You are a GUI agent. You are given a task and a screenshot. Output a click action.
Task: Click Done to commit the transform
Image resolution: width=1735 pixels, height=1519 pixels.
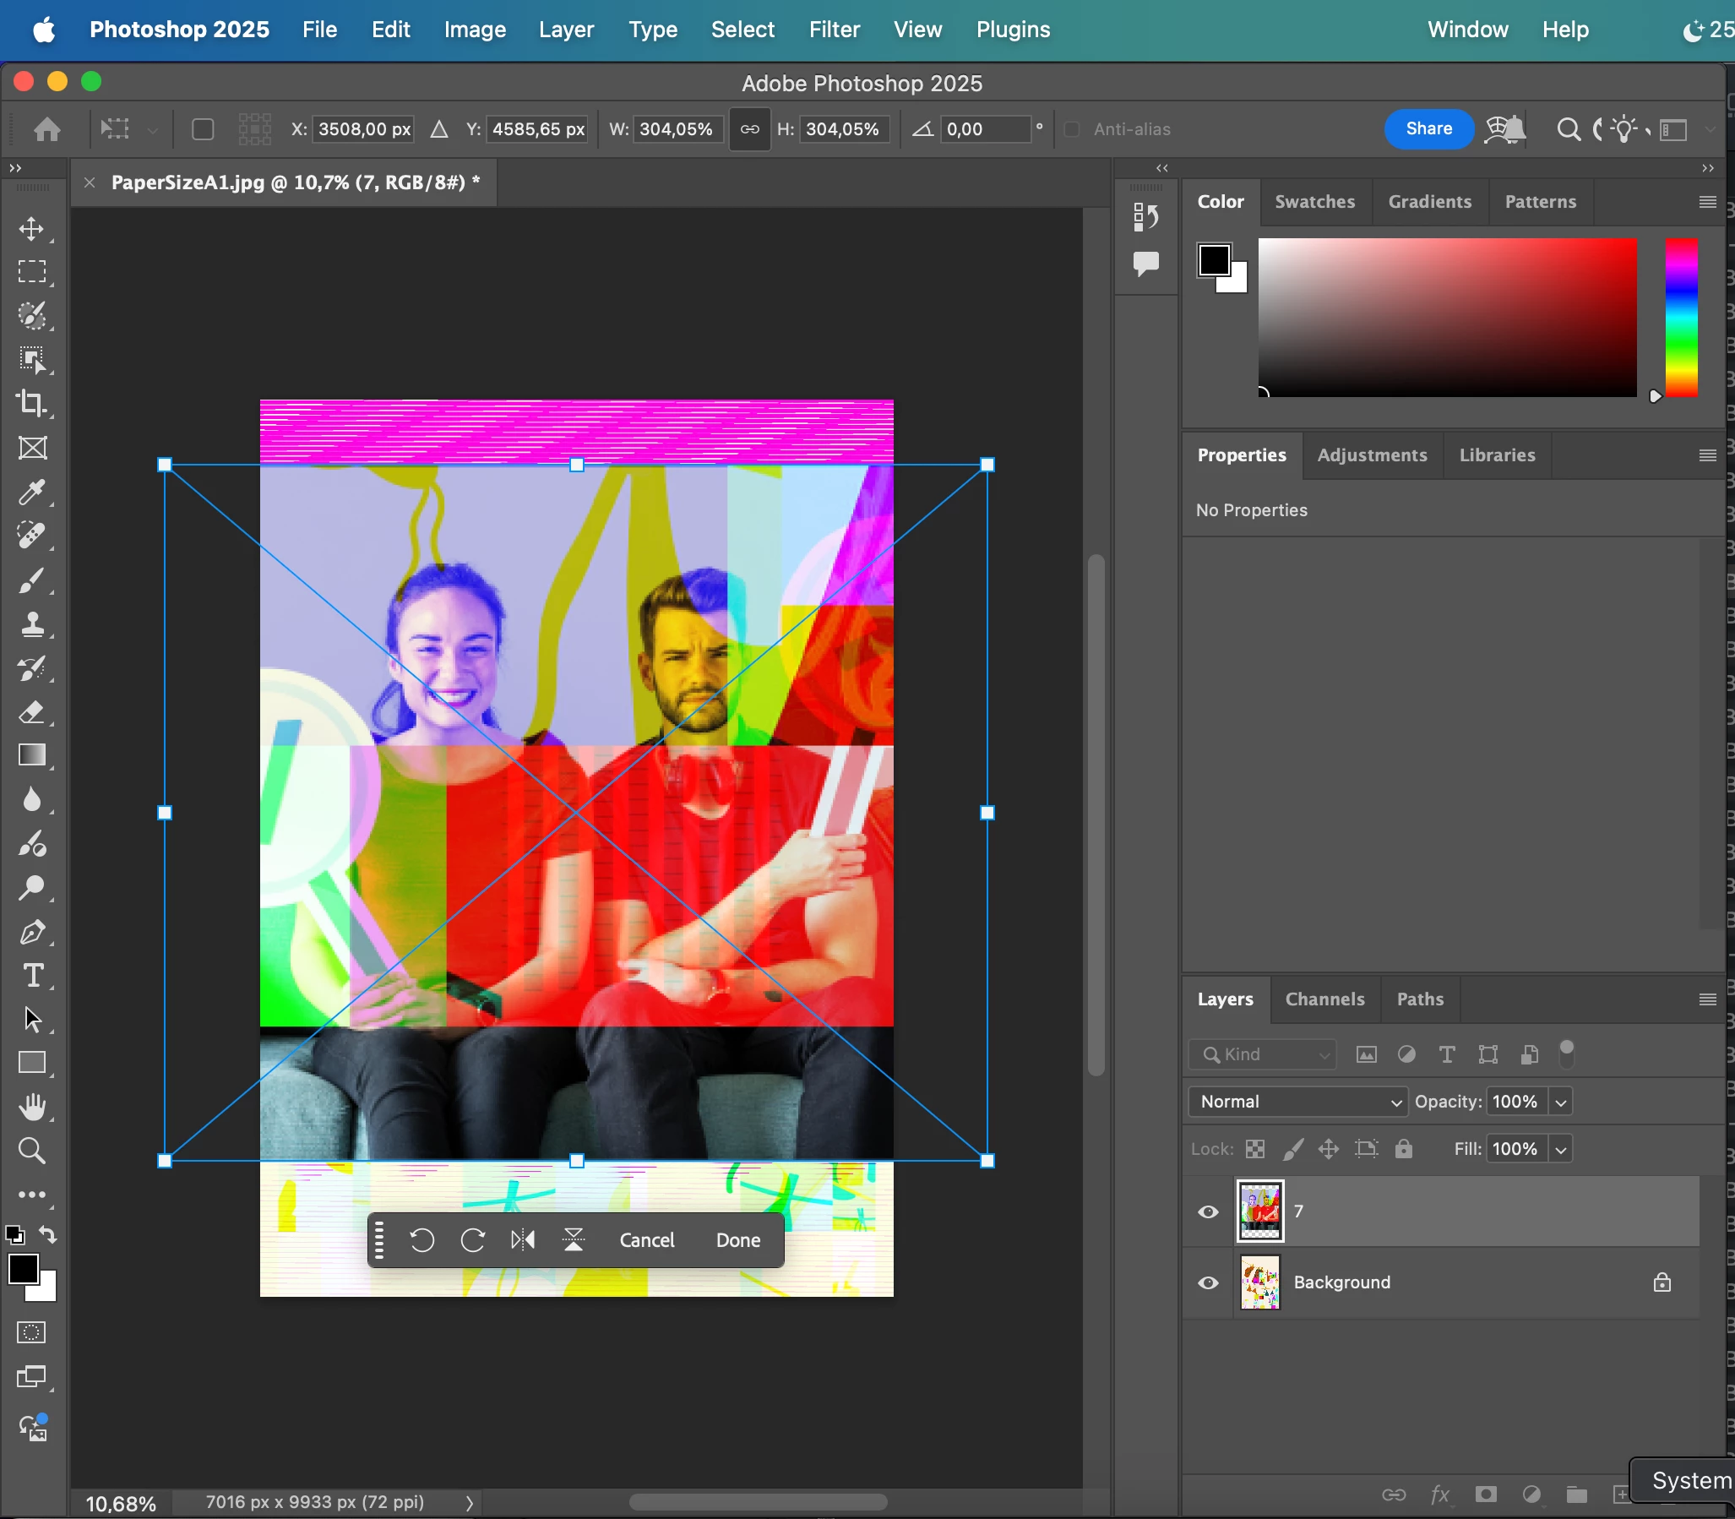click(x=737, y=1240)
